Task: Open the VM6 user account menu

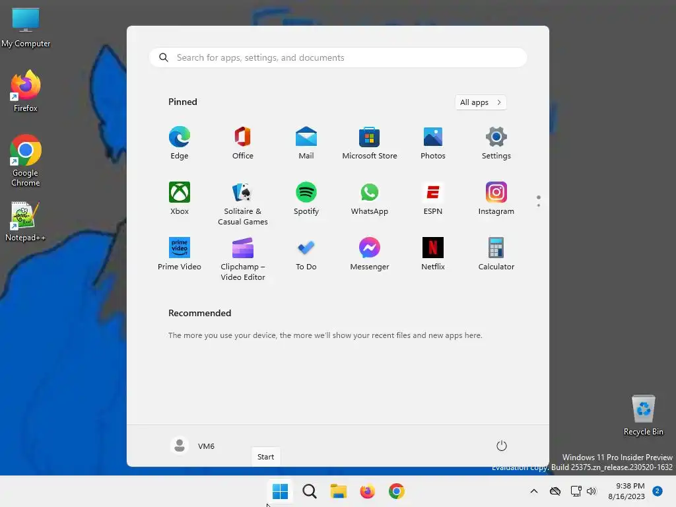Action: coord(193,446)
